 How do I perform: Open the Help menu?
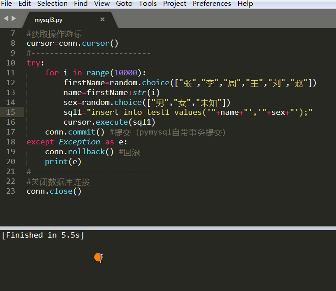pyautogui.click(x=245, y=4)
